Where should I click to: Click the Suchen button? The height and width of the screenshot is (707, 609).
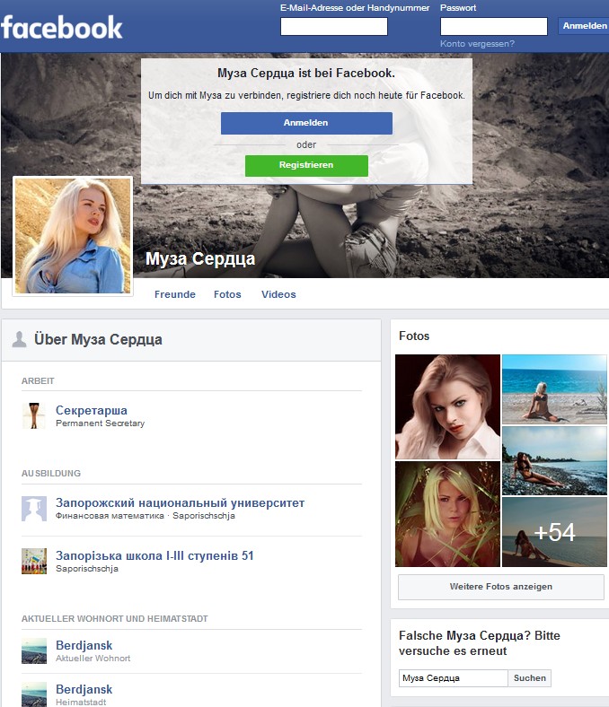coord(530,678)
